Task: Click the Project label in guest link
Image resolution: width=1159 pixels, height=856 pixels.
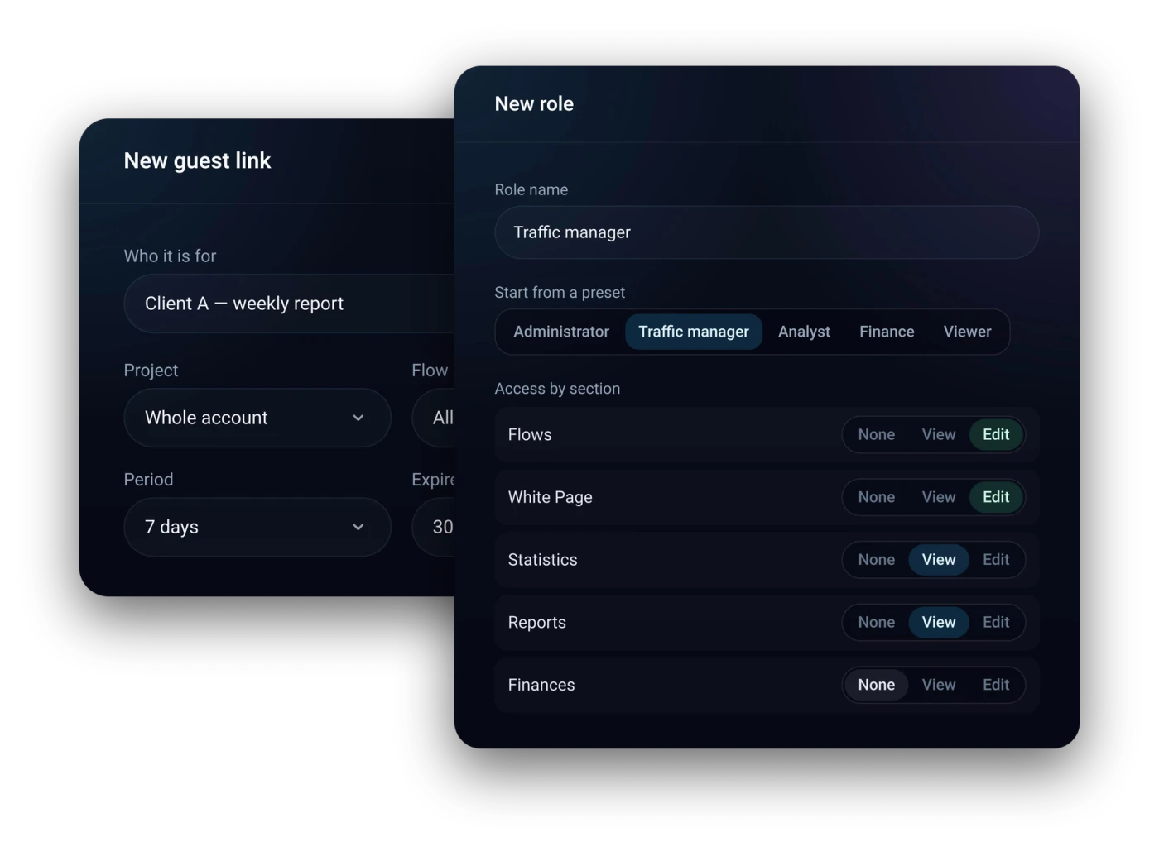Action: tap(151, 371)
